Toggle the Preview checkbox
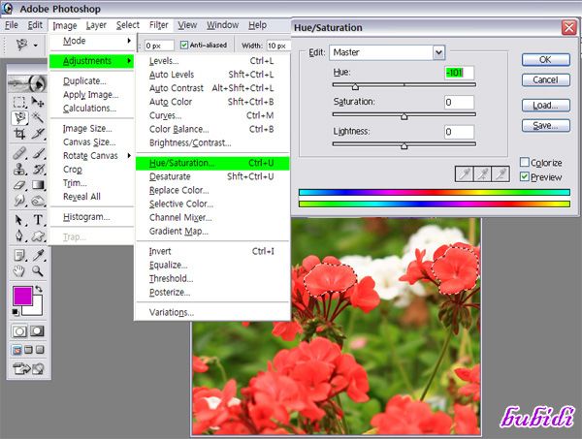 [525, 177]
